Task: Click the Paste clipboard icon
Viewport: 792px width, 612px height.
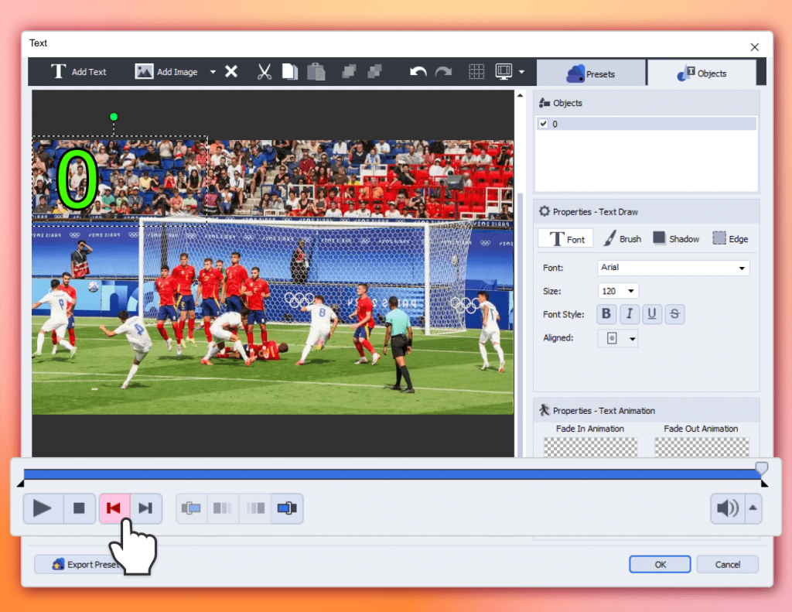Action: pos(316,72)
